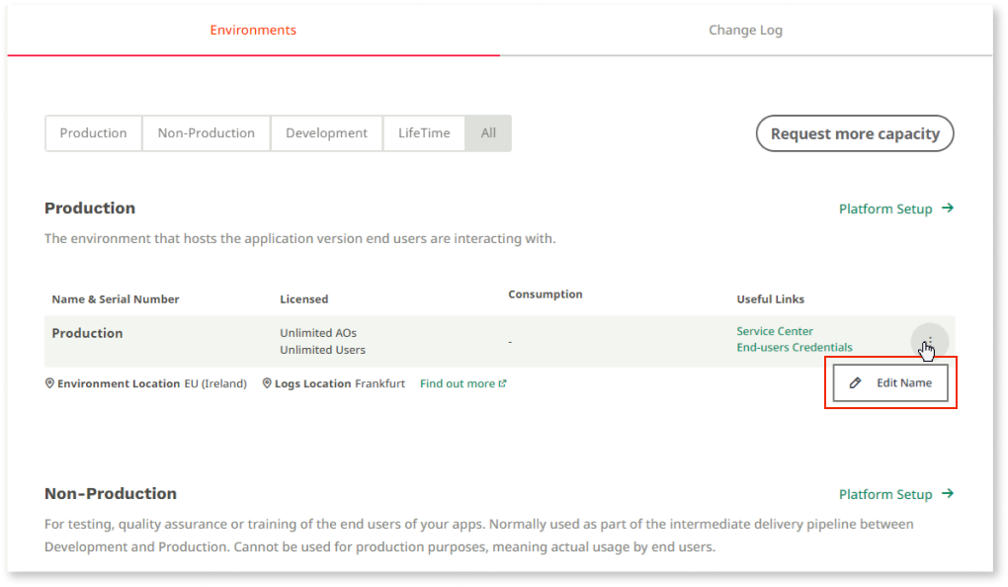
Task: Click the Environment Location pin icon
Action: pos(49,383)
